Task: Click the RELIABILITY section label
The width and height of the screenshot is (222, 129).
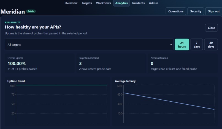Action: coord(13,22)
